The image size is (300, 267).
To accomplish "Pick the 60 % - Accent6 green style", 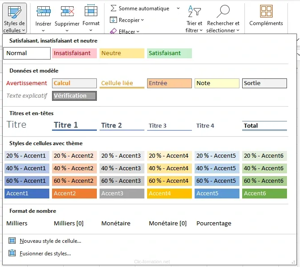I will coord(265,181).
